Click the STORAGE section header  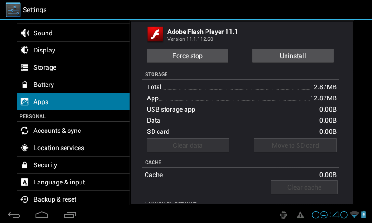(x=156, y=74)
